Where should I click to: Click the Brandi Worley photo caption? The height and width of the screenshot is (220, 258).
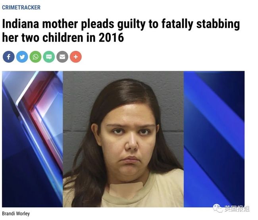coord(16,214)
